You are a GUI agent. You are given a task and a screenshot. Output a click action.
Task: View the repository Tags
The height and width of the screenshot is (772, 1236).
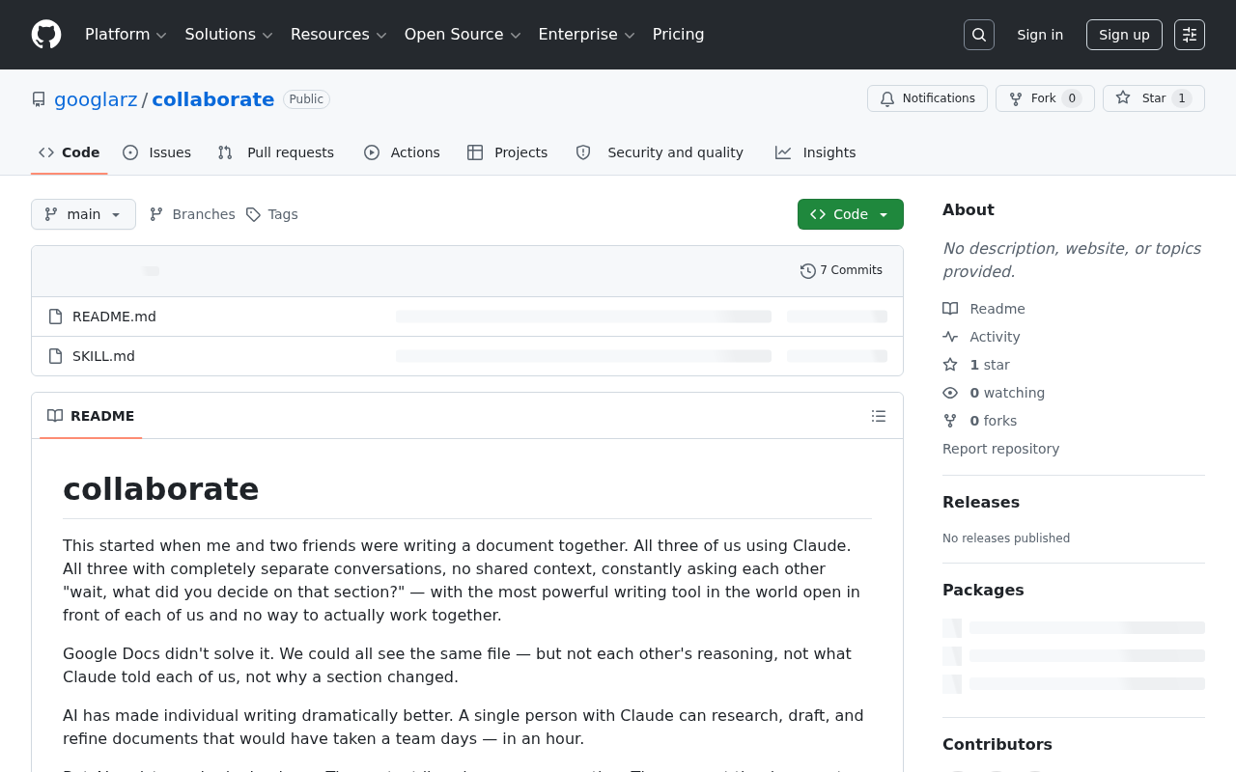272,214
